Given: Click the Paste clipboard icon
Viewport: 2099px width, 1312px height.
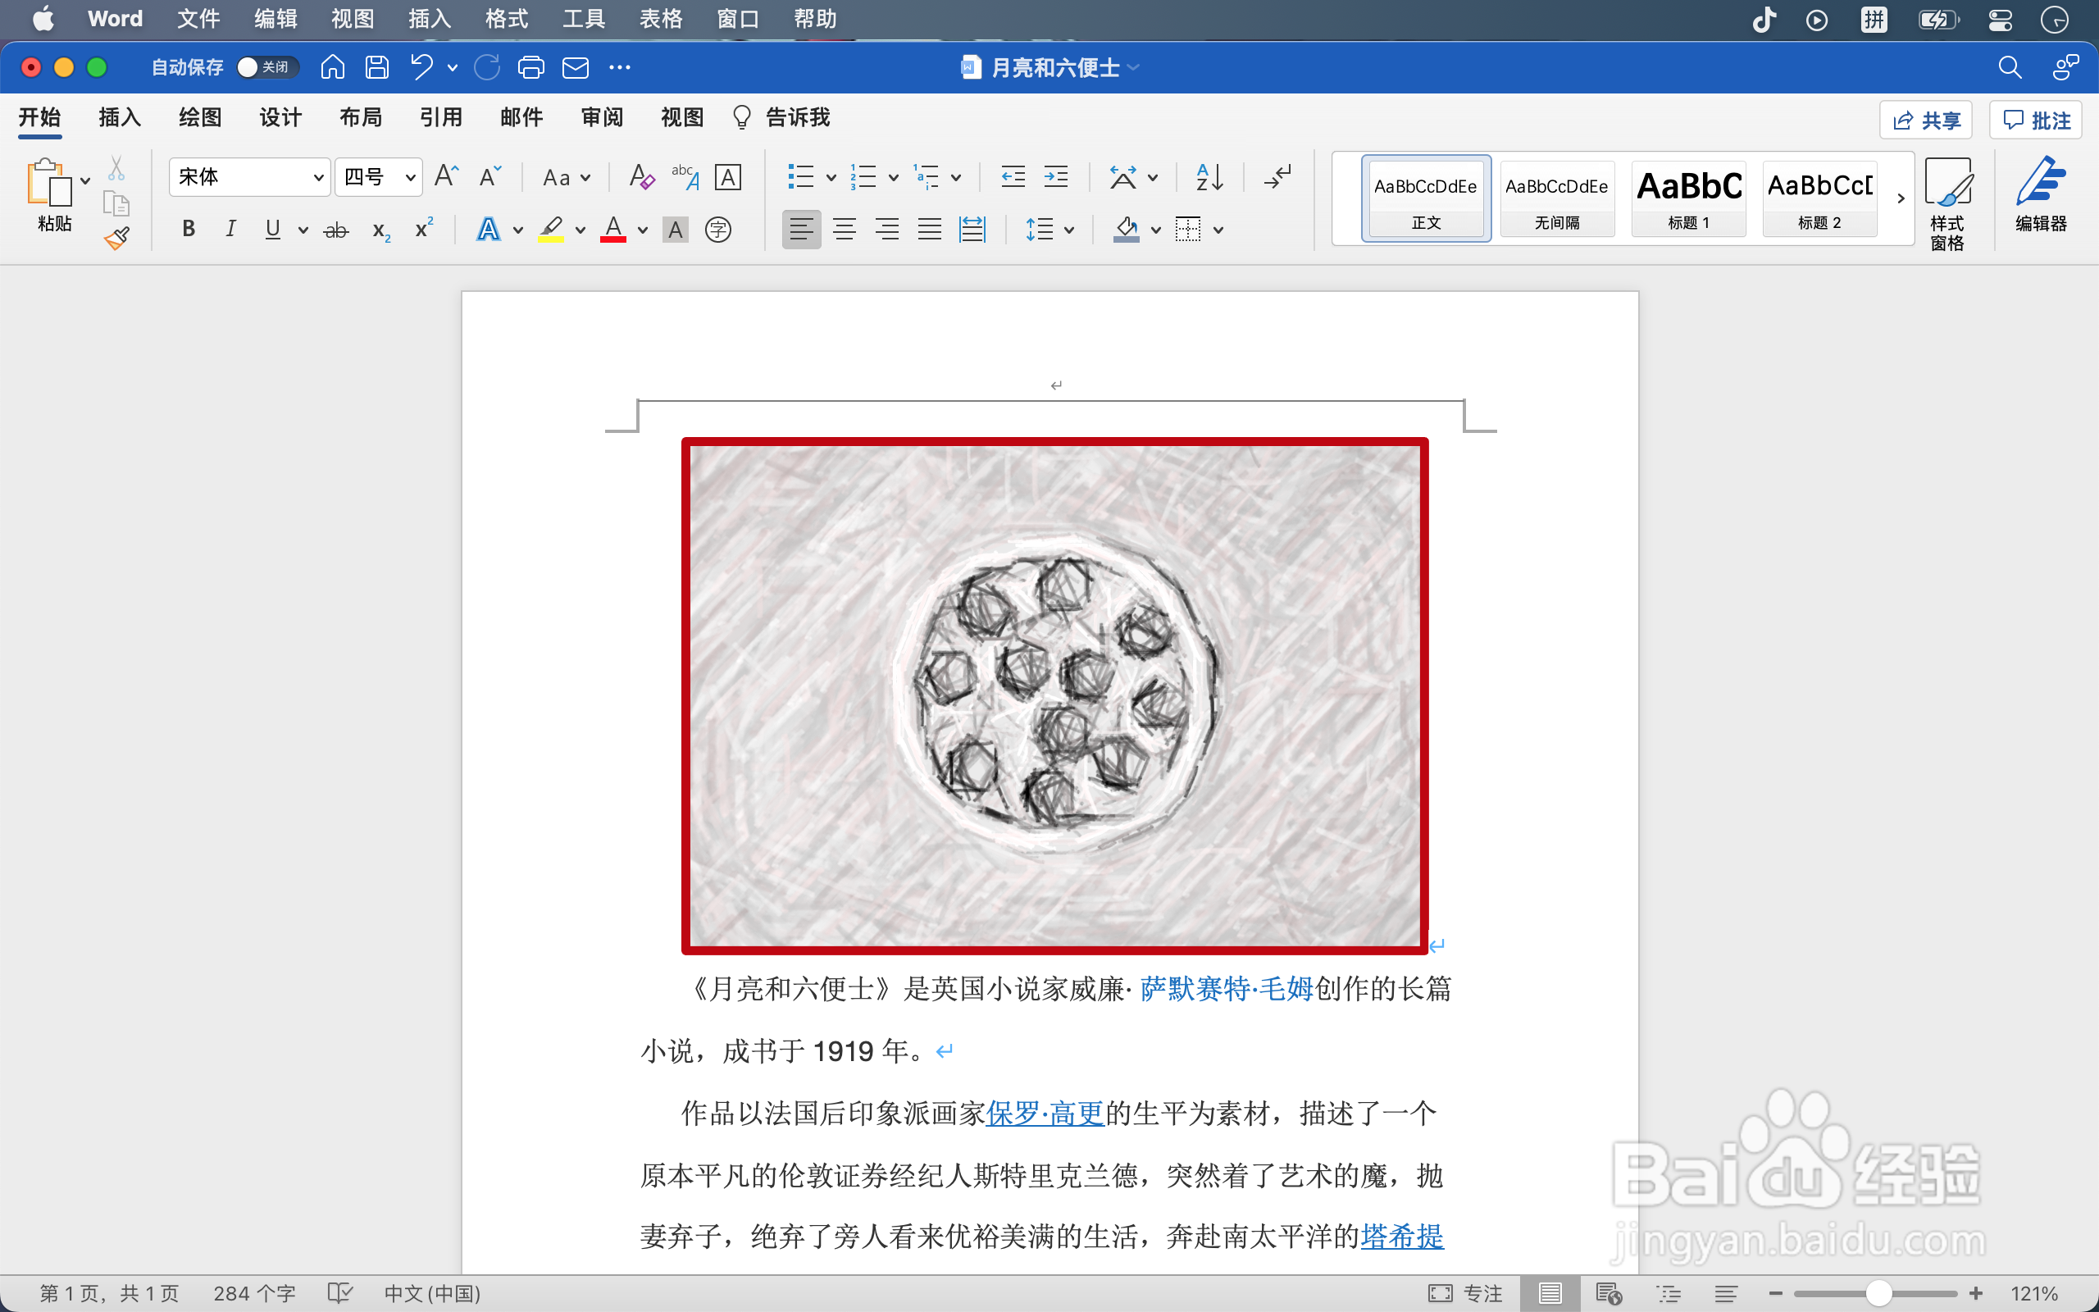Looking at the screenshot, I should coord(48,182).
